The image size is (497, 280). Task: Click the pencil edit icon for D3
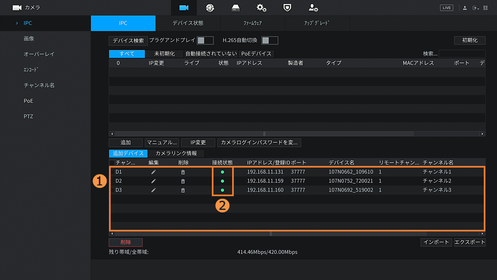[153, 190]
